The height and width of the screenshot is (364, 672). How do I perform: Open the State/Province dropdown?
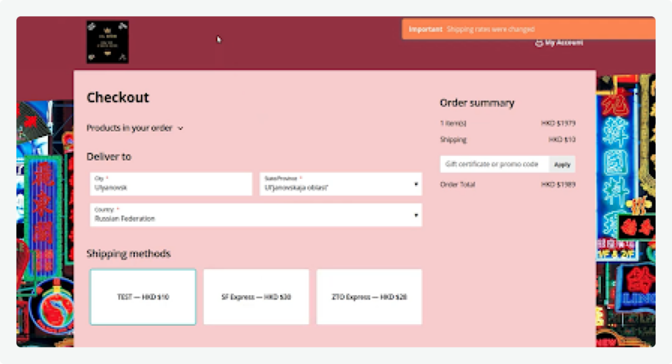341,184
